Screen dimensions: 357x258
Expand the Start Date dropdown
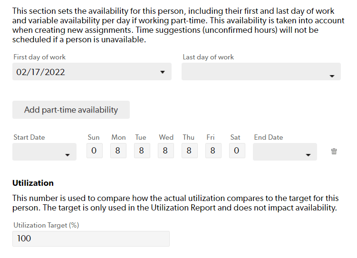(44, 152)
